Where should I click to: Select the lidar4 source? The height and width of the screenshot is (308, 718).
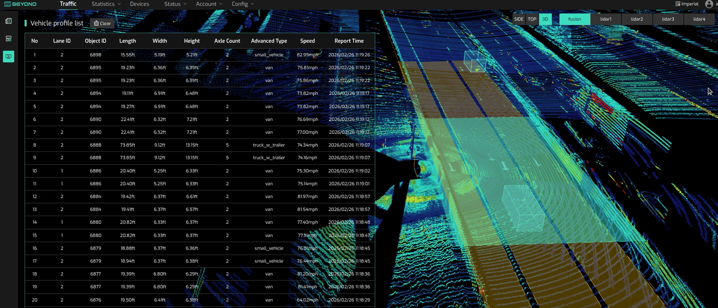click(x=699, y=19)
